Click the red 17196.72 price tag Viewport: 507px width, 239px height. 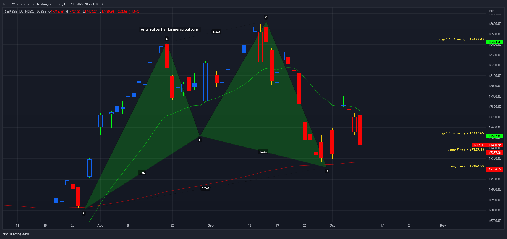pyautogui.click(x=495, y=169)
